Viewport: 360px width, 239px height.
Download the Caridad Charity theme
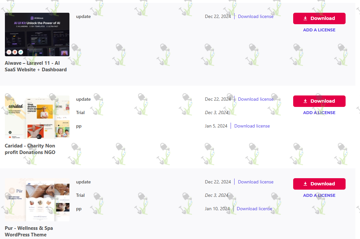(319, 101)
